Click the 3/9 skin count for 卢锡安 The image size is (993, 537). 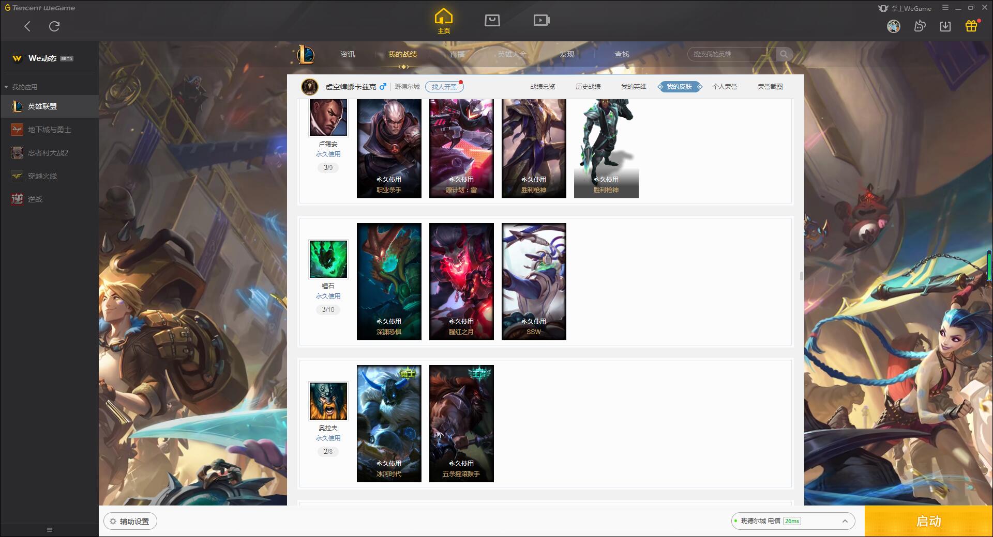pos(328,168)
